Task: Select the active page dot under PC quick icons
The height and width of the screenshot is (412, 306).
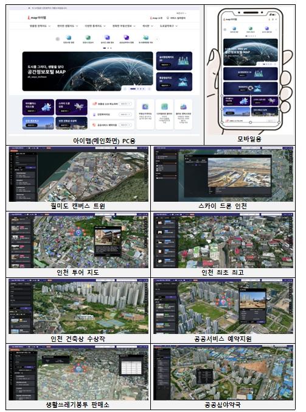Action: pyautogui.click(x=105, y=48)
